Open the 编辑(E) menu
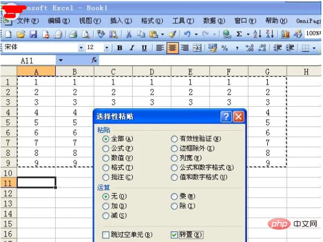The image size is (323, 242). click(x=59, y=21)
